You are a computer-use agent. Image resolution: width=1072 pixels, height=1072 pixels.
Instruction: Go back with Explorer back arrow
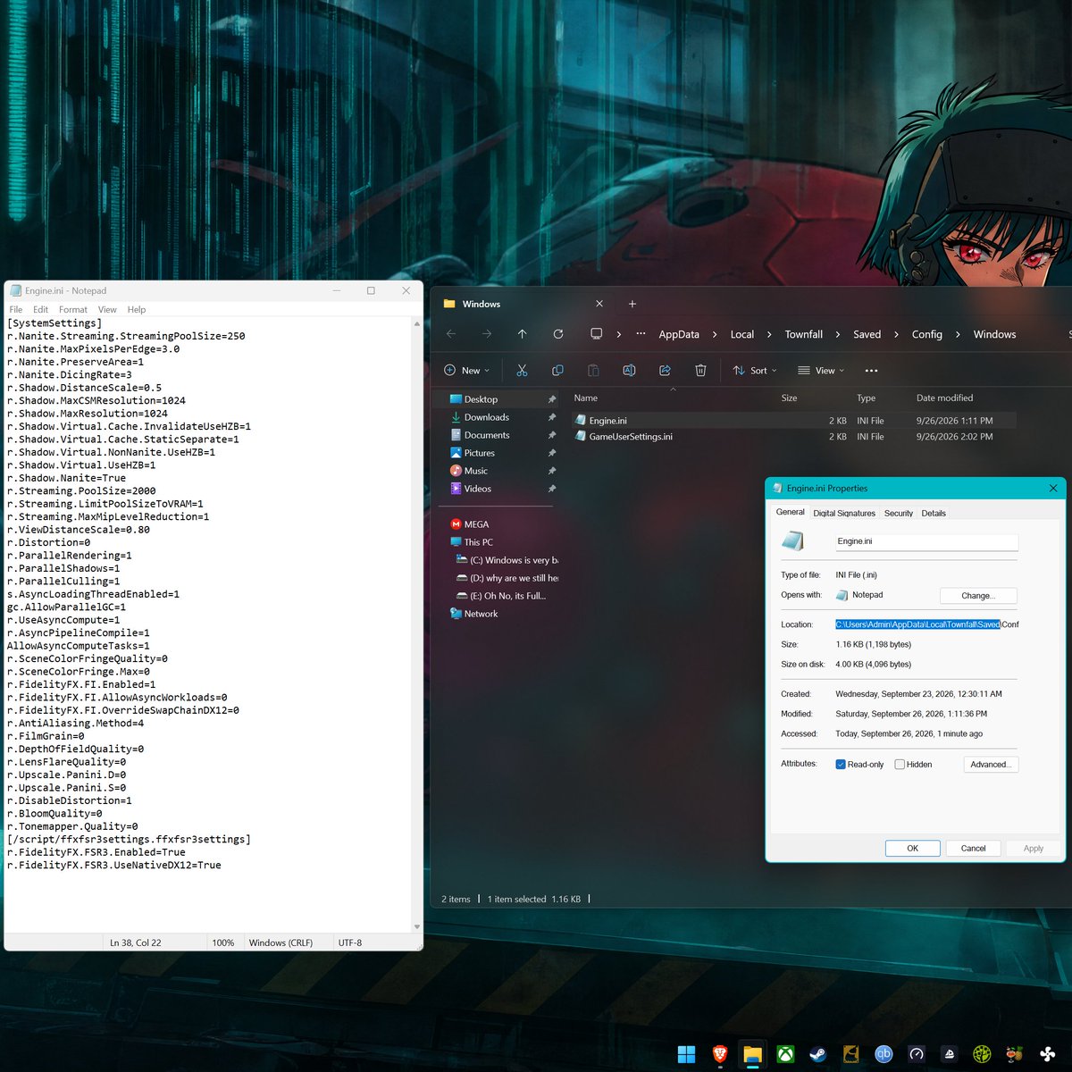click(x=451, y=334)
